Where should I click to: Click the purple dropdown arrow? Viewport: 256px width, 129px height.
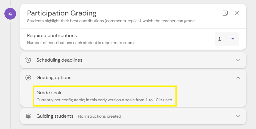(x=233, y=39)
